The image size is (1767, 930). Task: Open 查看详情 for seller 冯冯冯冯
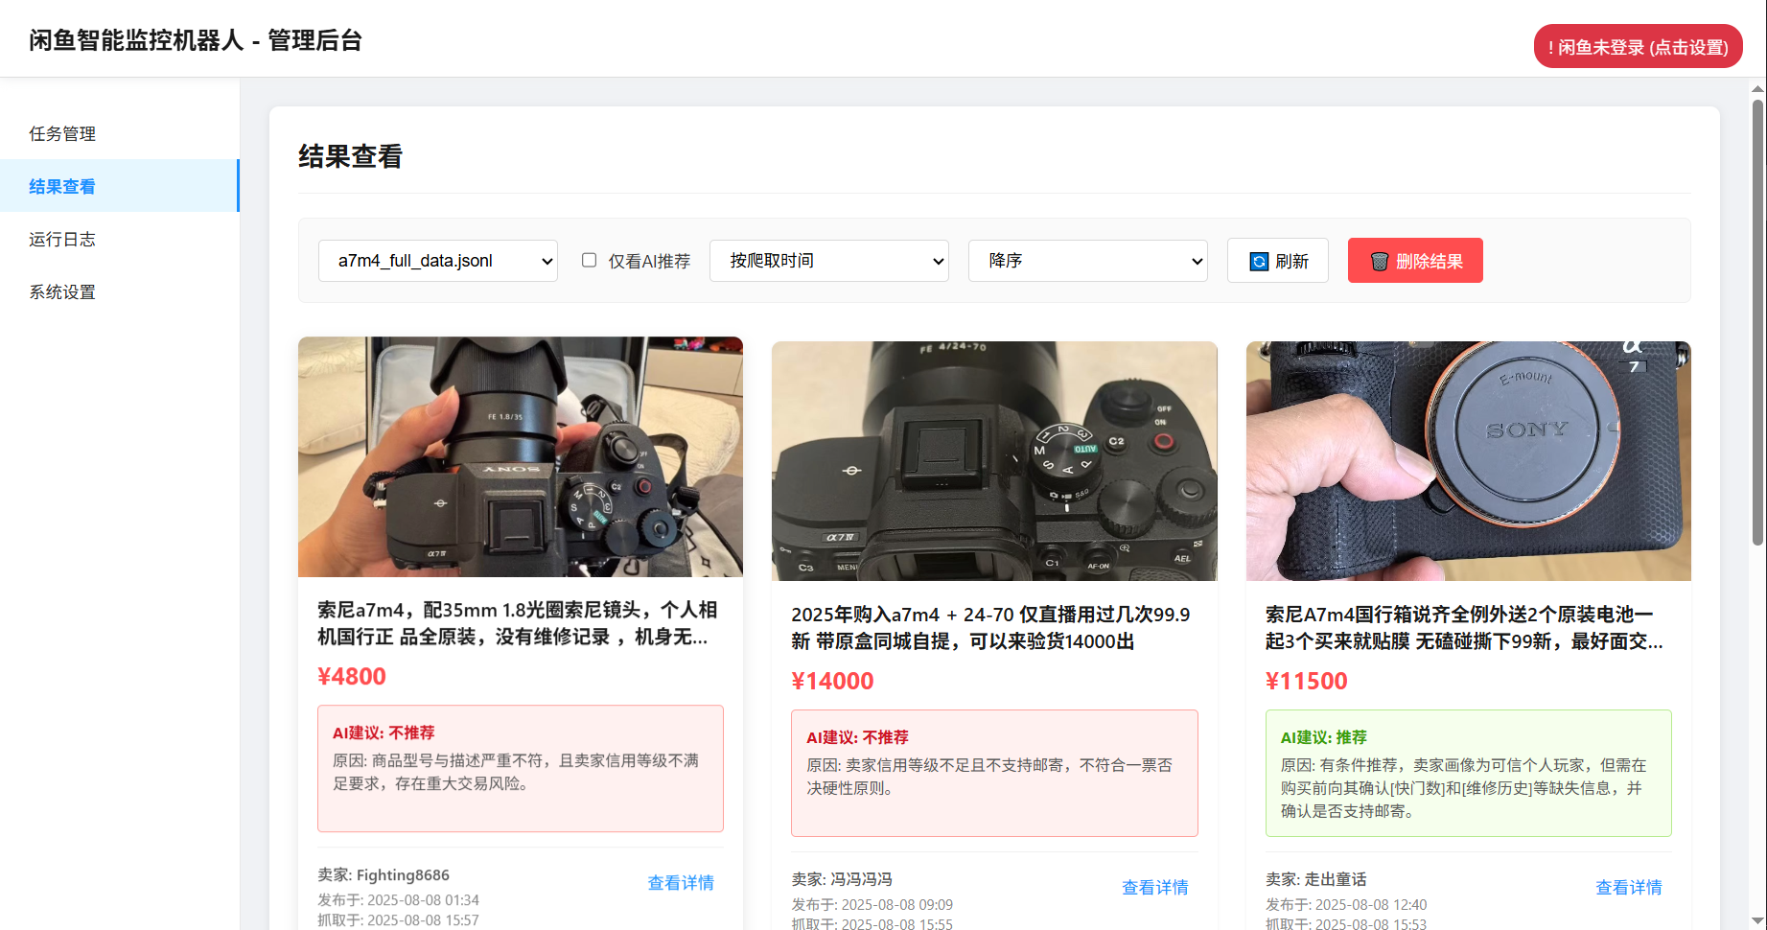point(1154,888)
